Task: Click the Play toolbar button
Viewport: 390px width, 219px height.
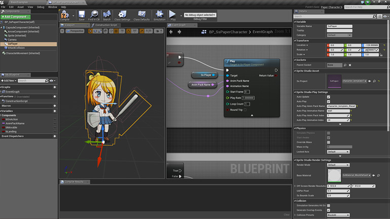Action: point(173,15)
